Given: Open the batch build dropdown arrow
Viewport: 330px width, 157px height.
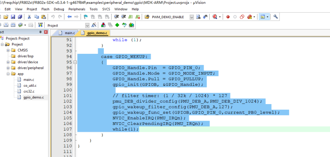Looking at the screenshot, I should (25, 25).
